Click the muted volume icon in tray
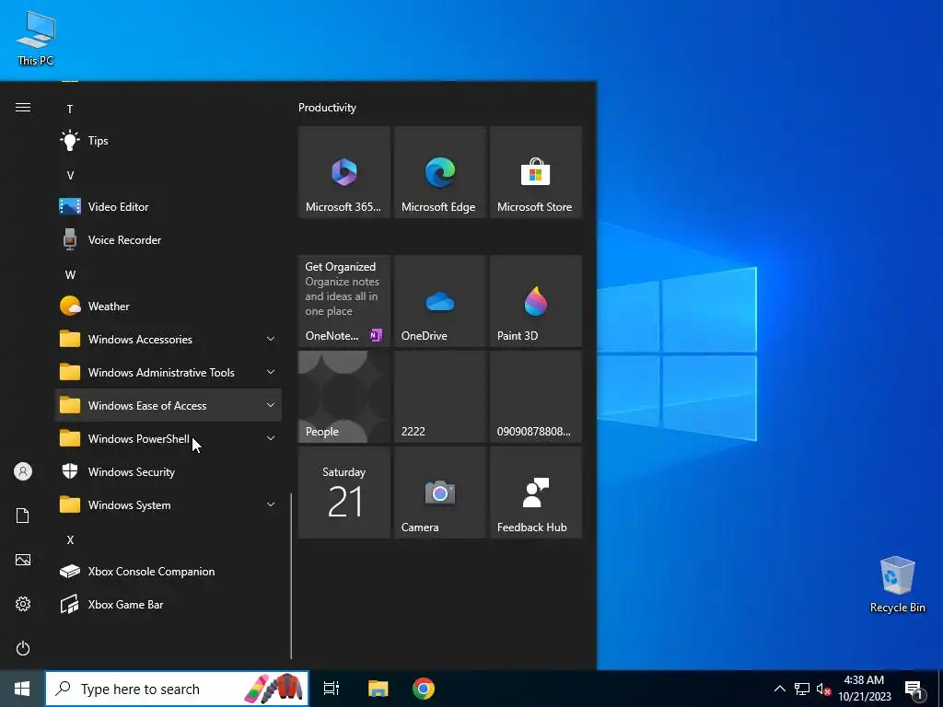 coord(823,689)
